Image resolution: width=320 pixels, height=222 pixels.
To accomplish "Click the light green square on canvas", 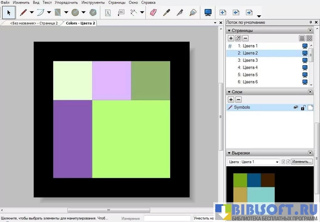I will tap(131, 139).
